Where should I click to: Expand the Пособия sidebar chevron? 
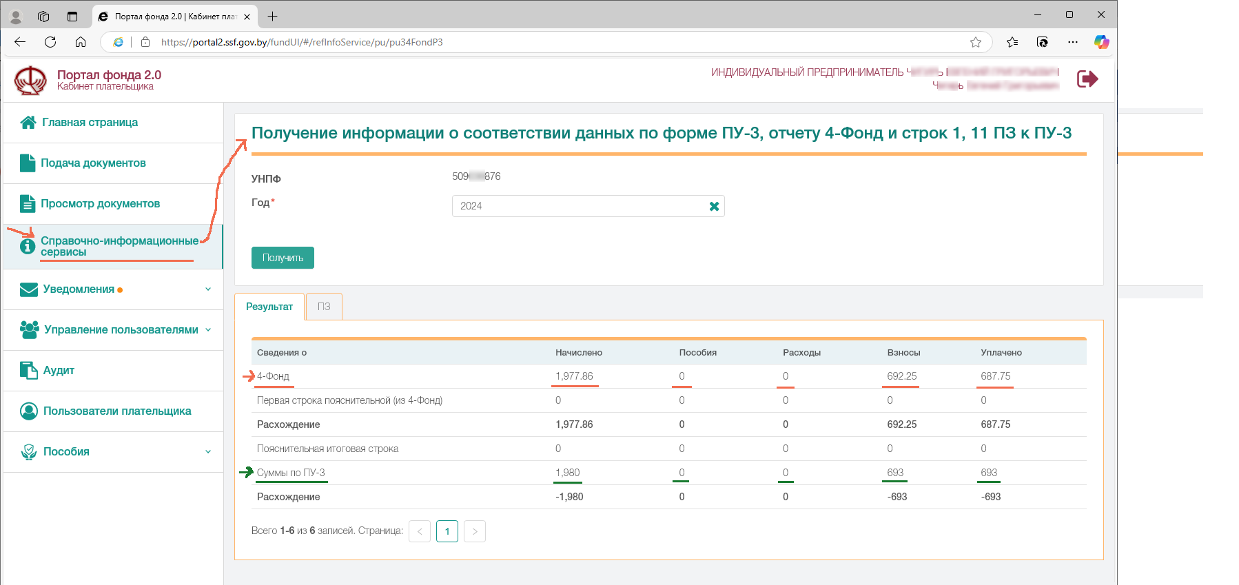point(208,452)
